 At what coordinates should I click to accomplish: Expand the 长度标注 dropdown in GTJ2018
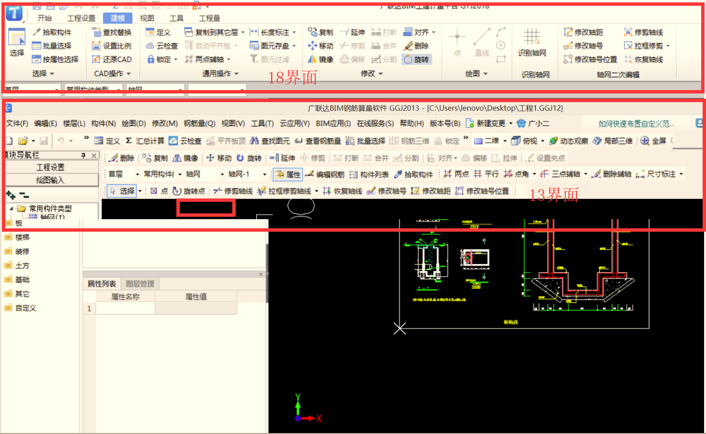(294, 32)
